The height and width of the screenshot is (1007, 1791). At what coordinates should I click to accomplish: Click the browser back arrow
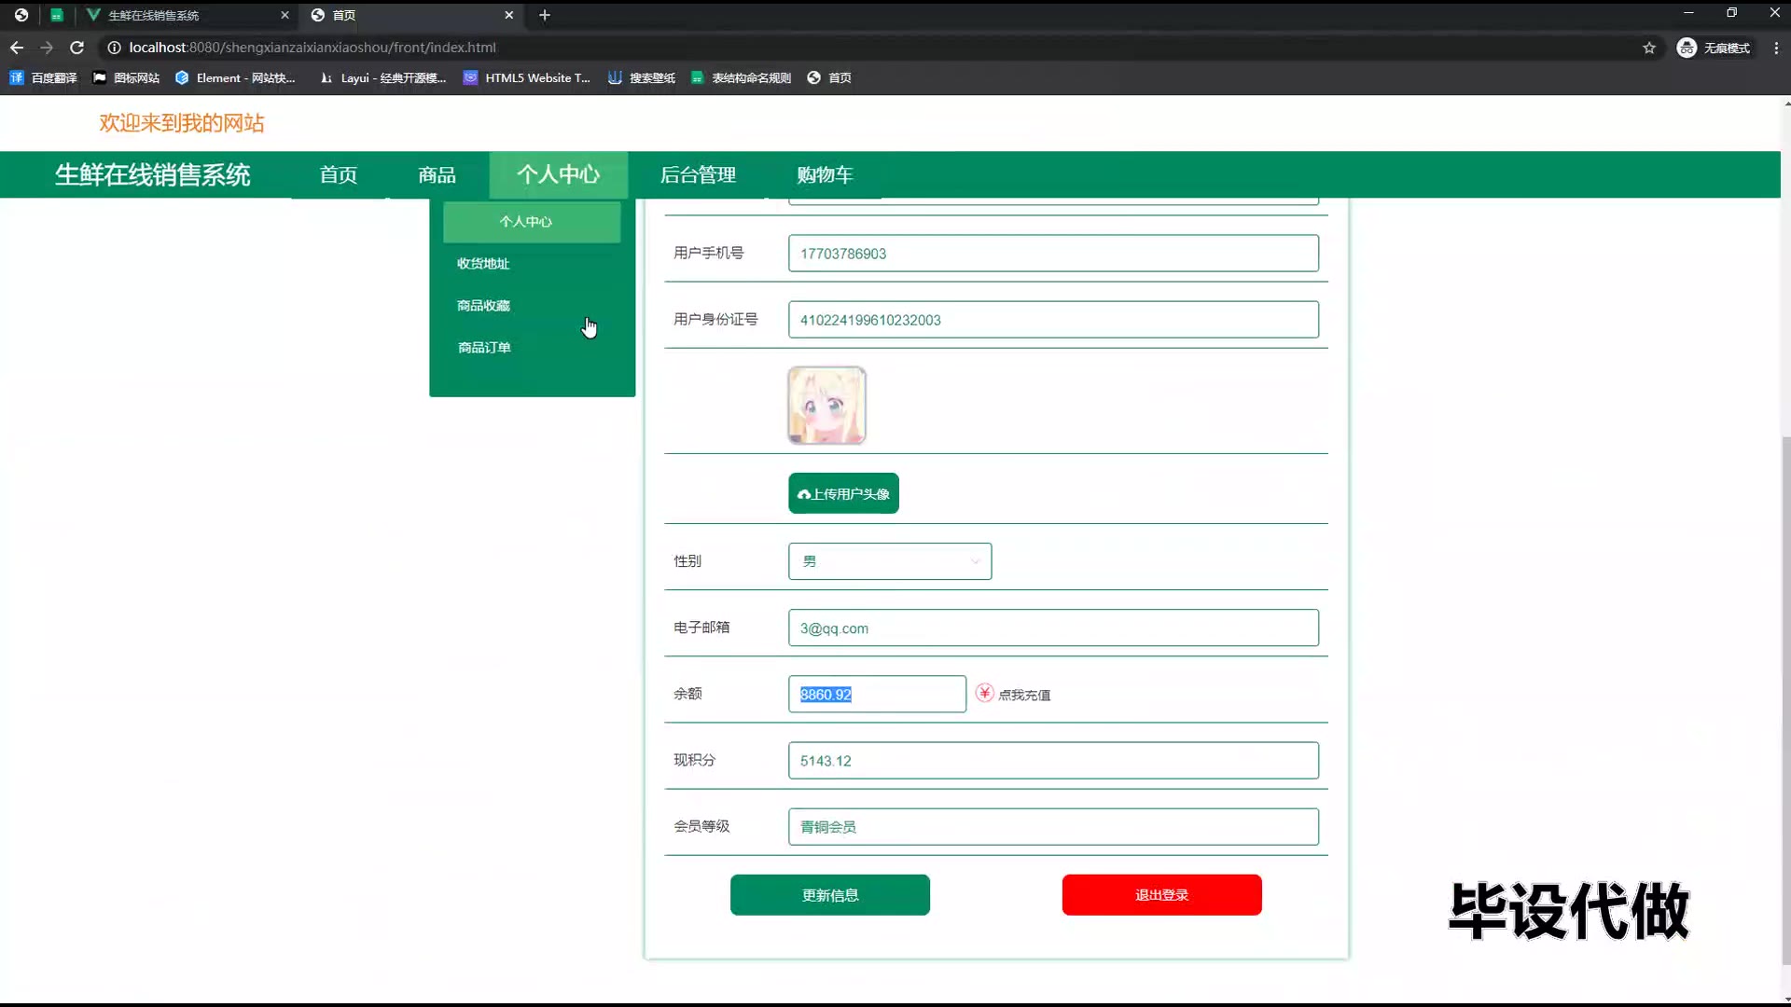[17, 48]
